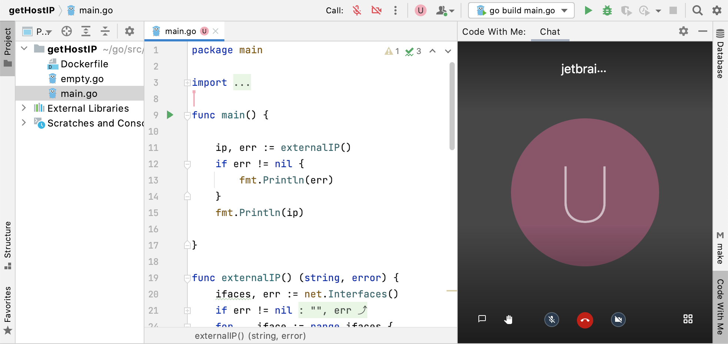The height and width of the screenshot is (344, 728).
Task: End the call with the red hangup button
Action: pos(584,320)
